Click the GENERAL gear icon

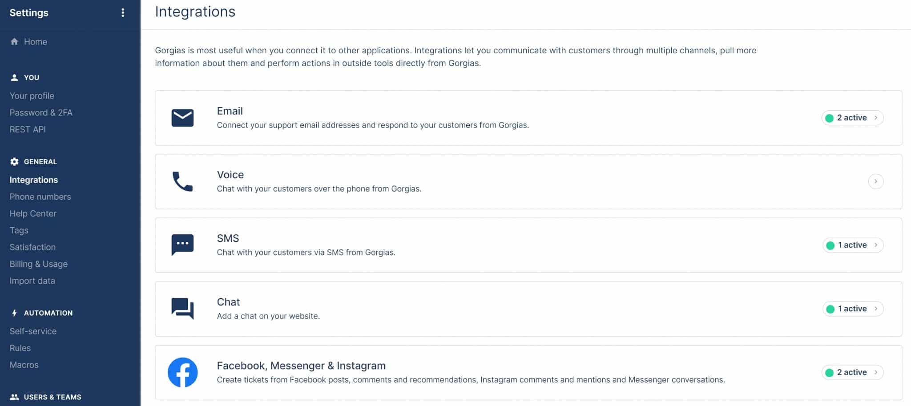14,161
